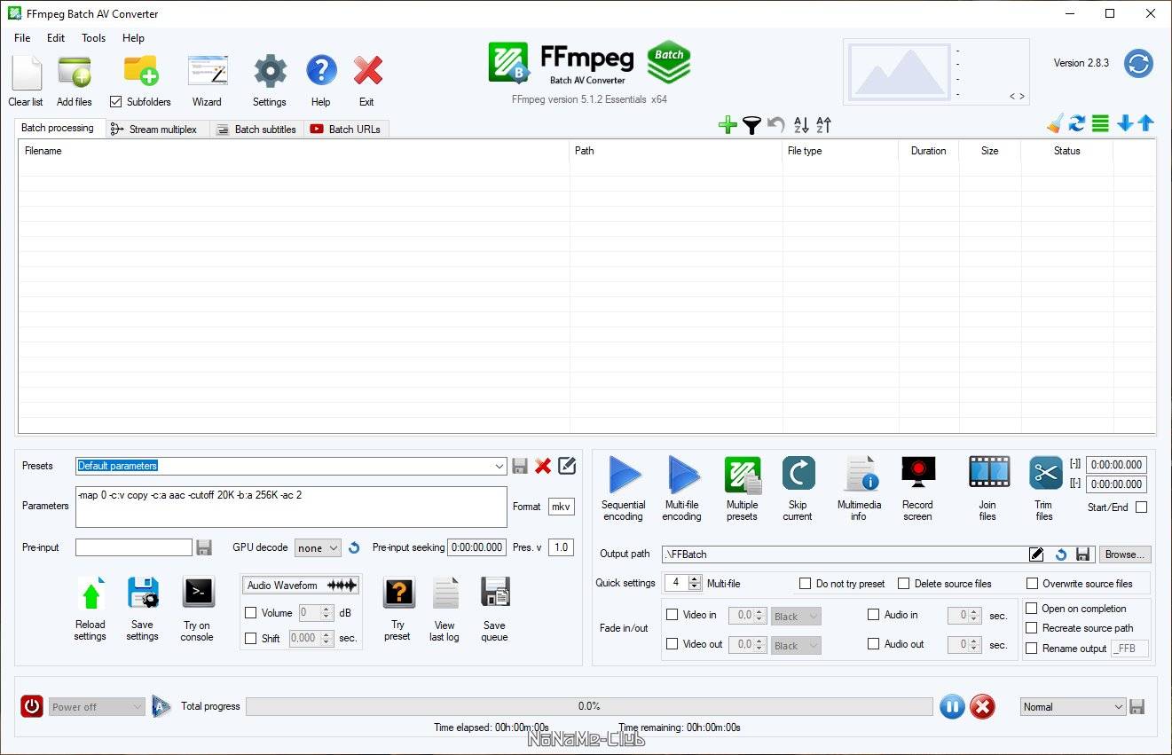Open the Edit menu
The image size is (1172, 755).
pyautogui.click(x=56, y=38)
